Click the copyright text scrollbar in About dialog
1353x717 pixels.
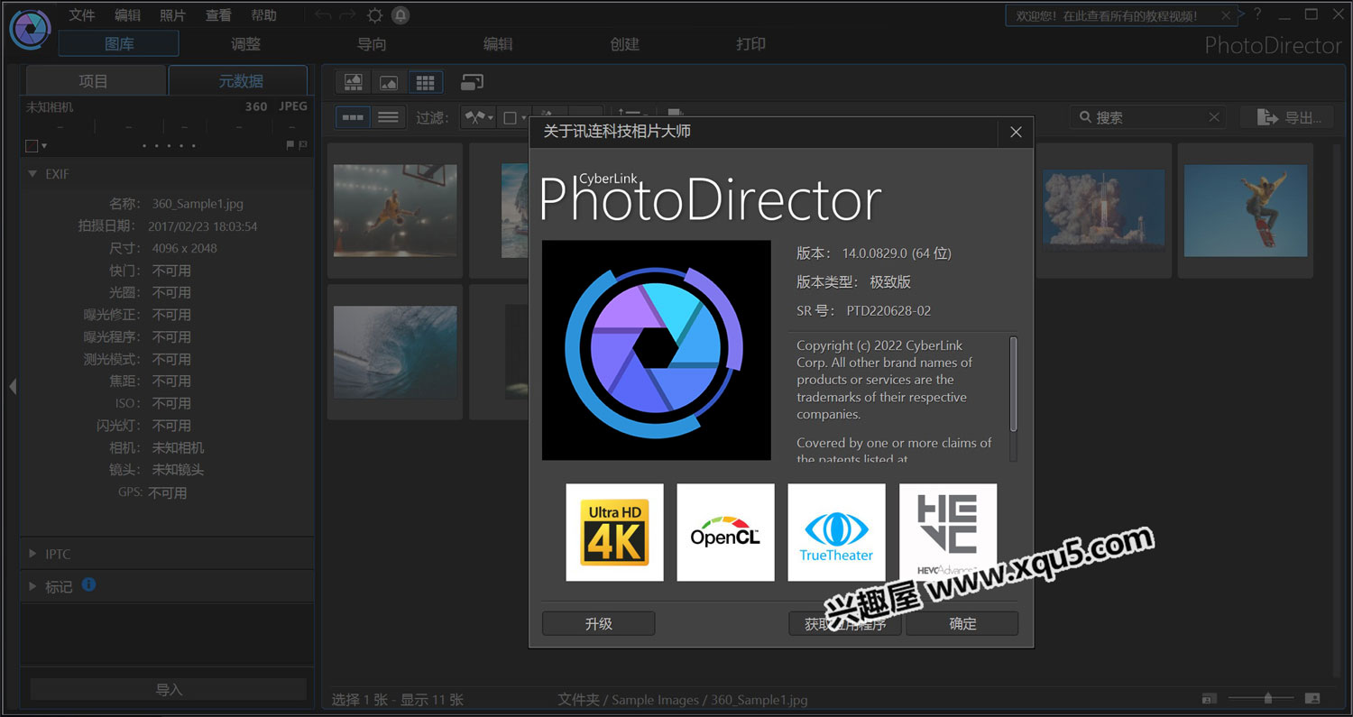coord(1014,384)
